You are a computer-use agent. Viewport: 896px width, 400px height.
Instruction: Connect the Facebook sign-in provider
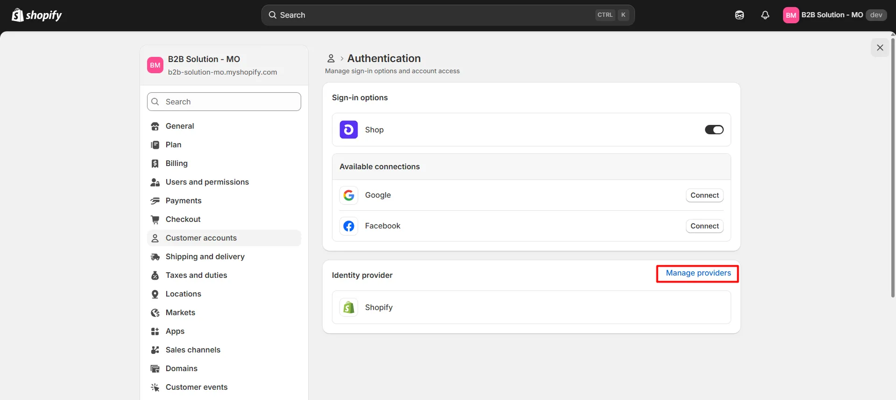coord(705,226)
